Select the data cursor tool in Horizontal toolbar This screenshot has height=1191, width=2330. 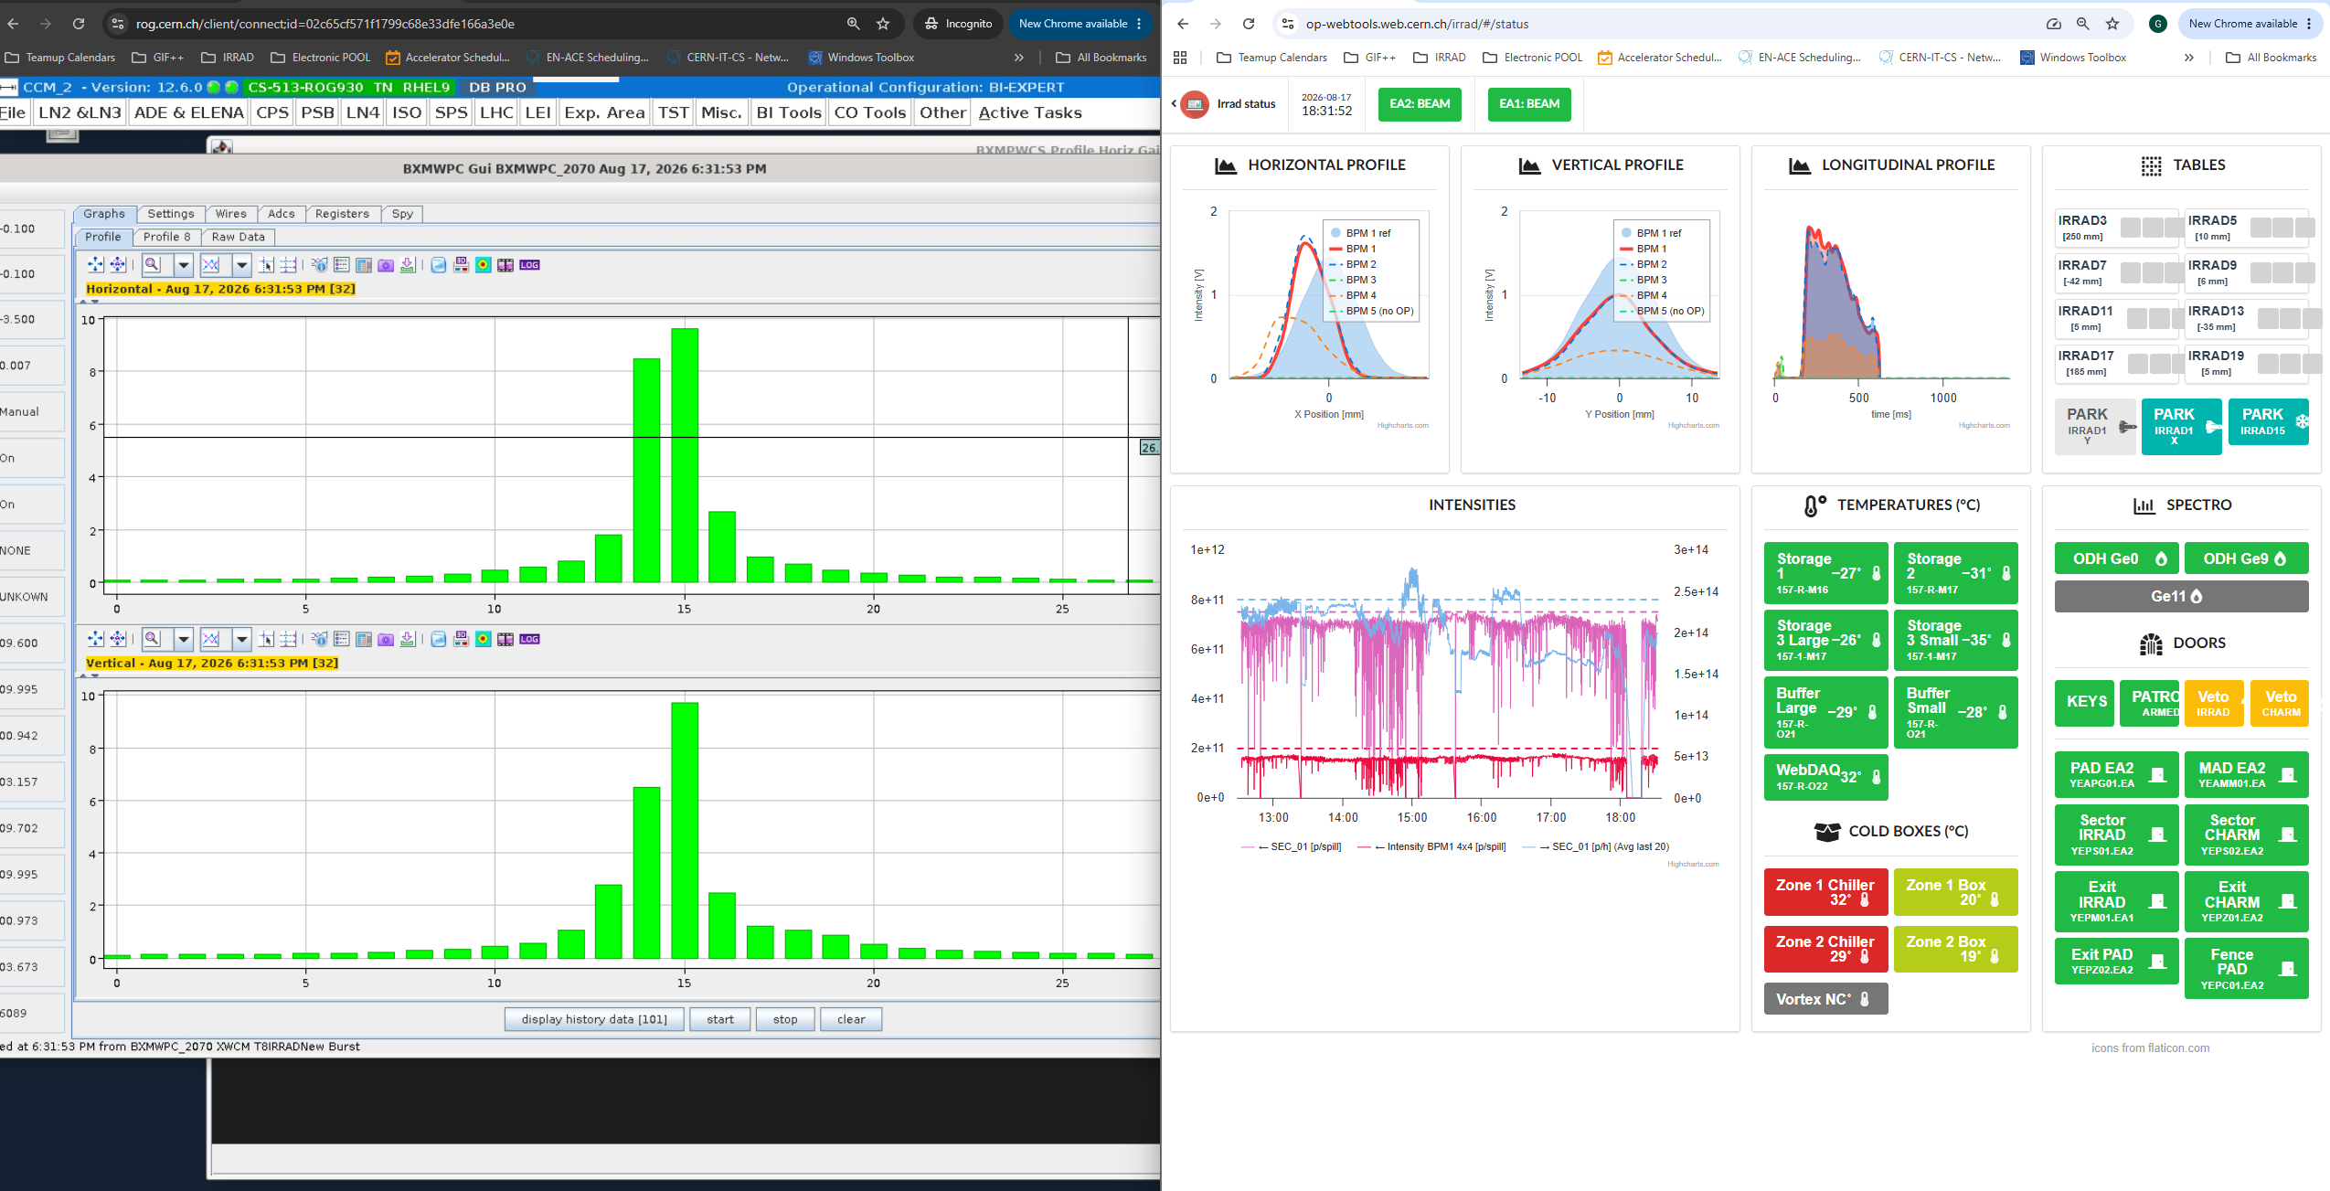click(x=266, y=265)
